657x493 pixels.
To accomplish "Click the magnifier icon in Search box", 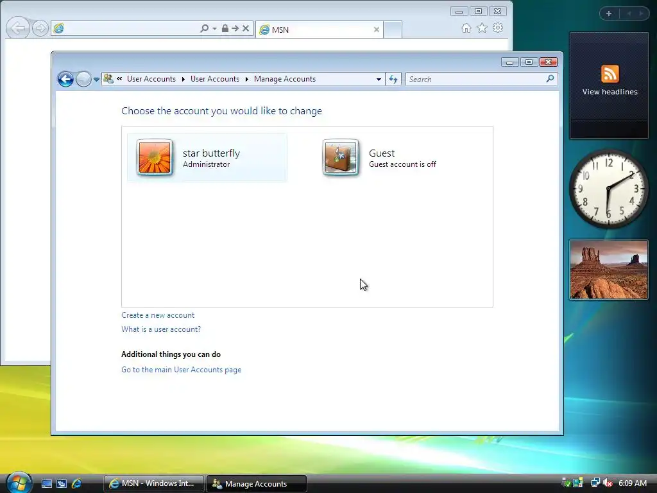I will click(x=550, y=79).
